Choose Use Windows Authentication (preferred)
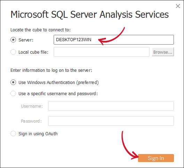The height and width of the screenshot is (168, 184). 13,82
